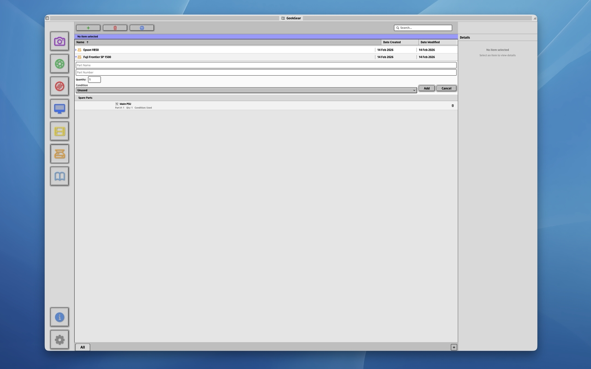Sort by Date Created column
This screenshot has height=369, width=591.
[400, 42]
